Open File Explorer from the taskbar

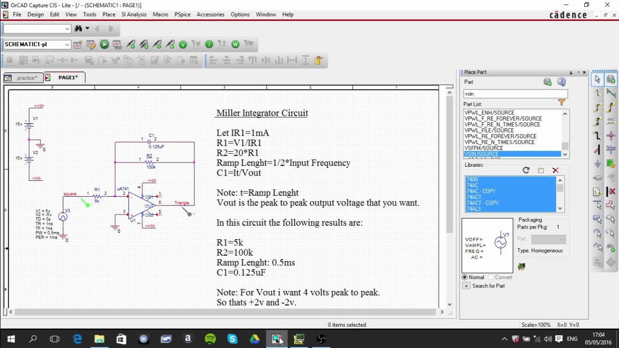(99, 339)
